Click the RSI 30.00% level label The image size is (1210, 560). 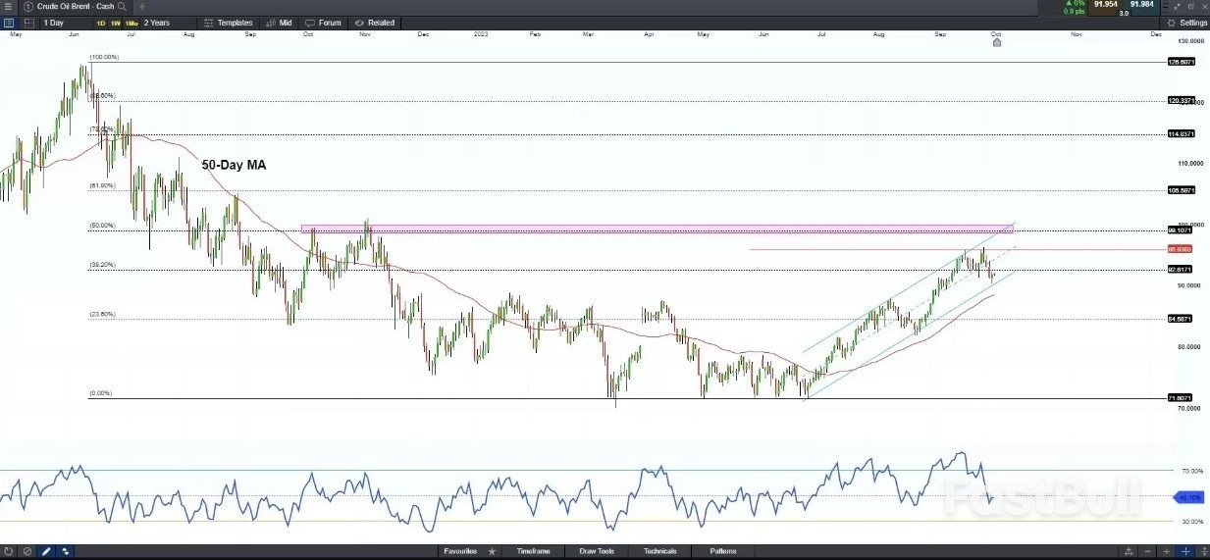pyautogui.click(x=1191, y=521)
